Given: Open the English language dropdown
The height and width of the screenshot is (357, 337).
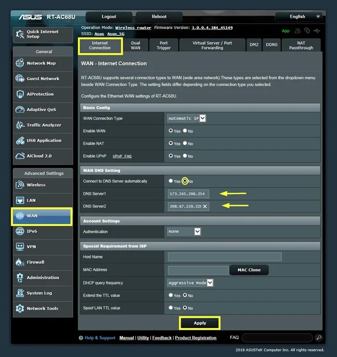Looking at the screenshot, I should (298, 16).
